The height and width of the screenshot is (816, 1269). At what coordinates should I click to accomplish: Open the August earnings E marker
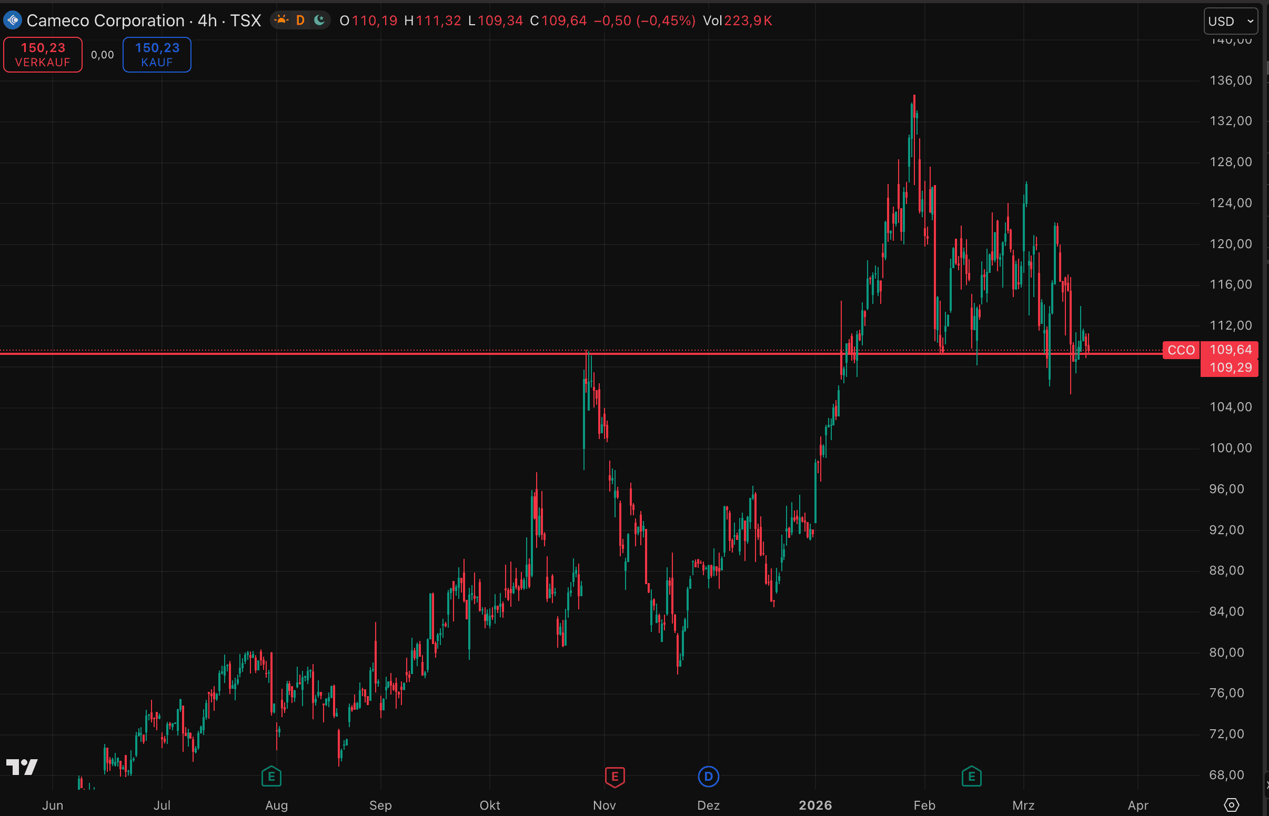(x=271, y=777)
